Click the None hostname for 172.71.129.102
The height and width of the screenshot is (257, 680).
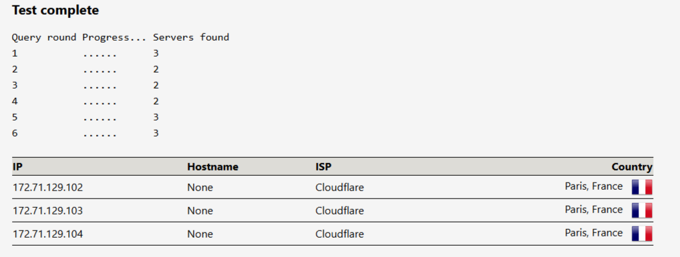[200, 188]
